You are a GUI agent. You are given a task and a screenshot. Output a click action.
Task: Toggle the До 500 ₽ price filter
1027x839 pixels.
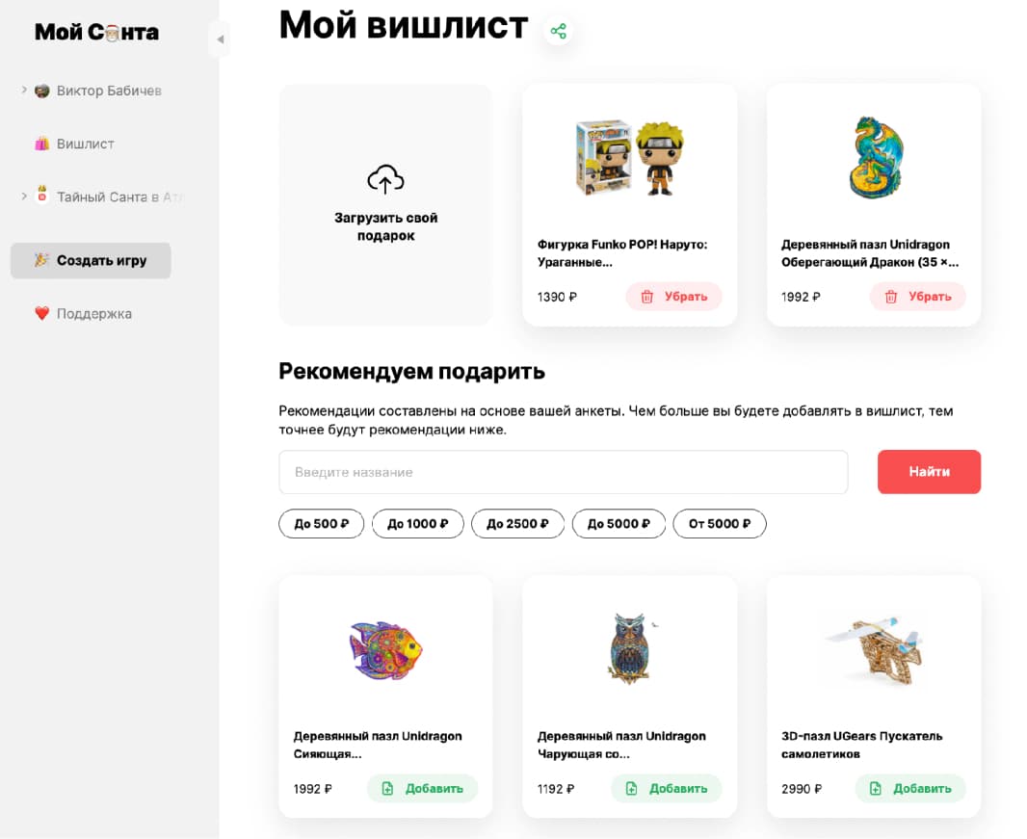[x=321, y=523]
